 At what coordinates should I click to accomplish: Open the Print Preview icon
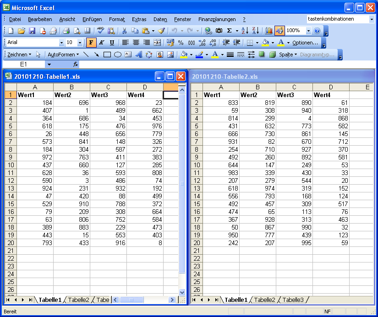click(77, 31)
